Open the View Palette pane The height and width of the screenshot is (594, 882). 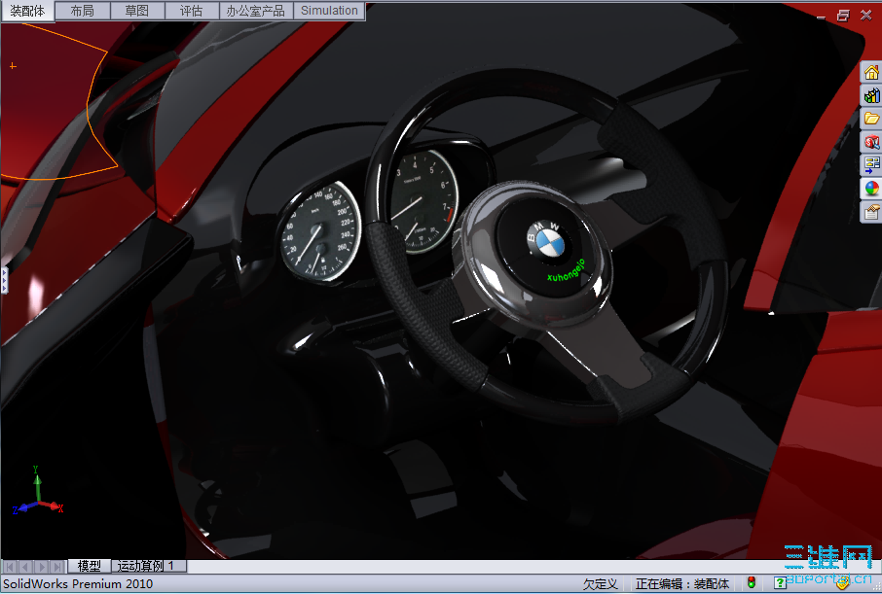[871, 164]
